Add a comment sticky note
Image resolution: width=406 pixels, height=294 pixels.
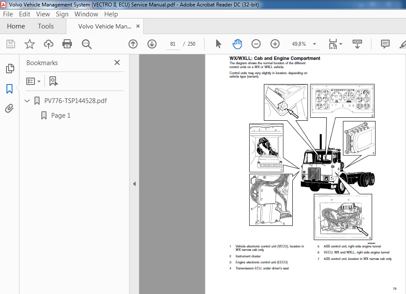coord(385,44)
